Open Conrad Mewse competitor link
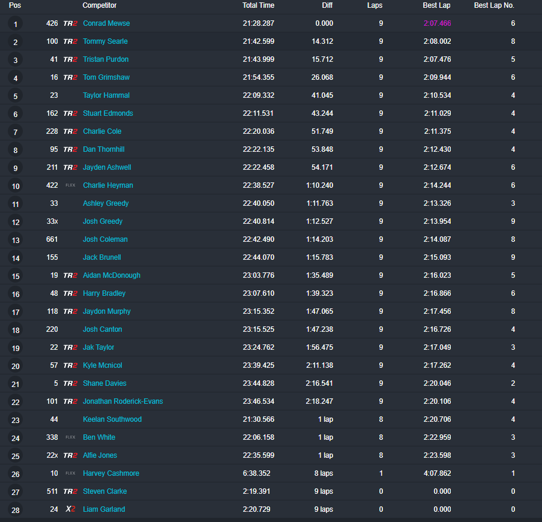Viewport: 542px width, 522px height. (x=106, y=23)
